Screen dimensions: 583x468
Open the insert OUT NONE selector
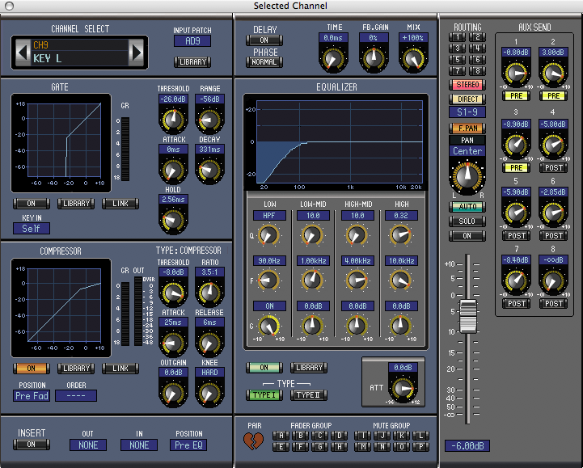pos(88,445)
